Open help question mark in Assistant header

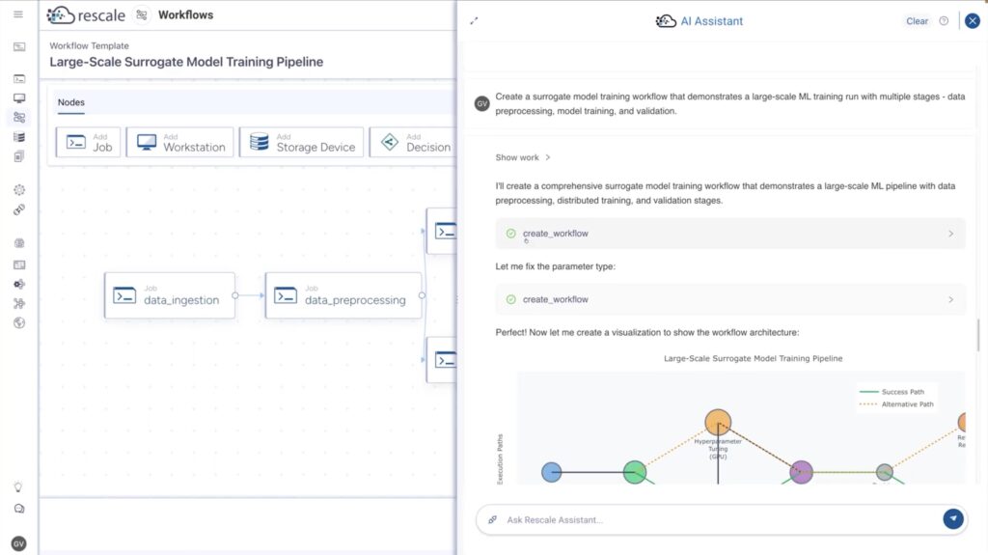click(x=944, y=21)
